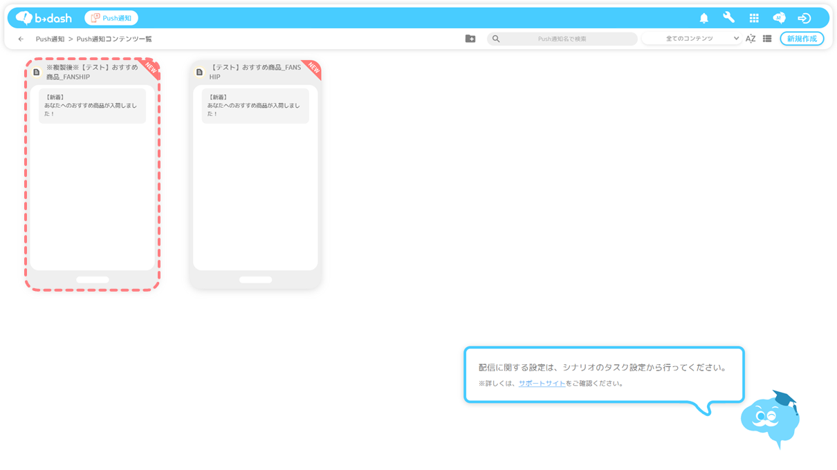This screenshot has width=837, height=470.
Task: Click the mascot character with graduation cap
Action: [770, 419]
